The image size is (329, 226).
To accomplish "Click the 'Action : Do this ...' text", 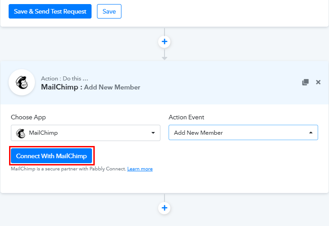I will [x=65, y=79].
